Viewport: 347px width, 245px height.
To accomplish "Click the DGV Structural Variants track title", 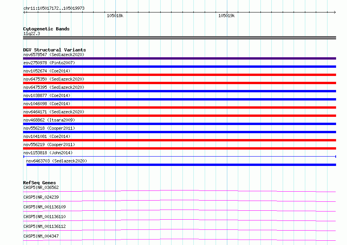I will [x=55, y=50].
